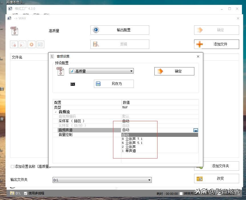Click the remove file icon below the WAV icon
This screenshot has height=200, width=246.
pos(14,44)
